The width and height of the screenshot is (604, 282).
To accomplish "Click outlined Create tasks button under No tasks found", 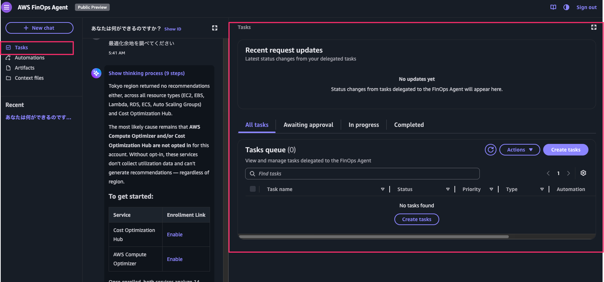I will [416, 219].
